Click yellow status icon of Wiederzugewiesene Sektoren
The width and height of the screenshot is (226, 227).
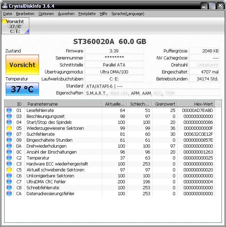9,128
